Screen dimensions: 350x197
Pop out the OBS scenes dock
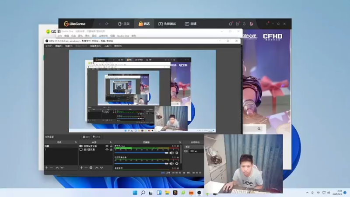click(x=76, y=142)
